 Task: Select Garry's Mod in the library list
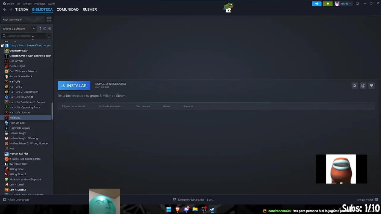[26, 45]
